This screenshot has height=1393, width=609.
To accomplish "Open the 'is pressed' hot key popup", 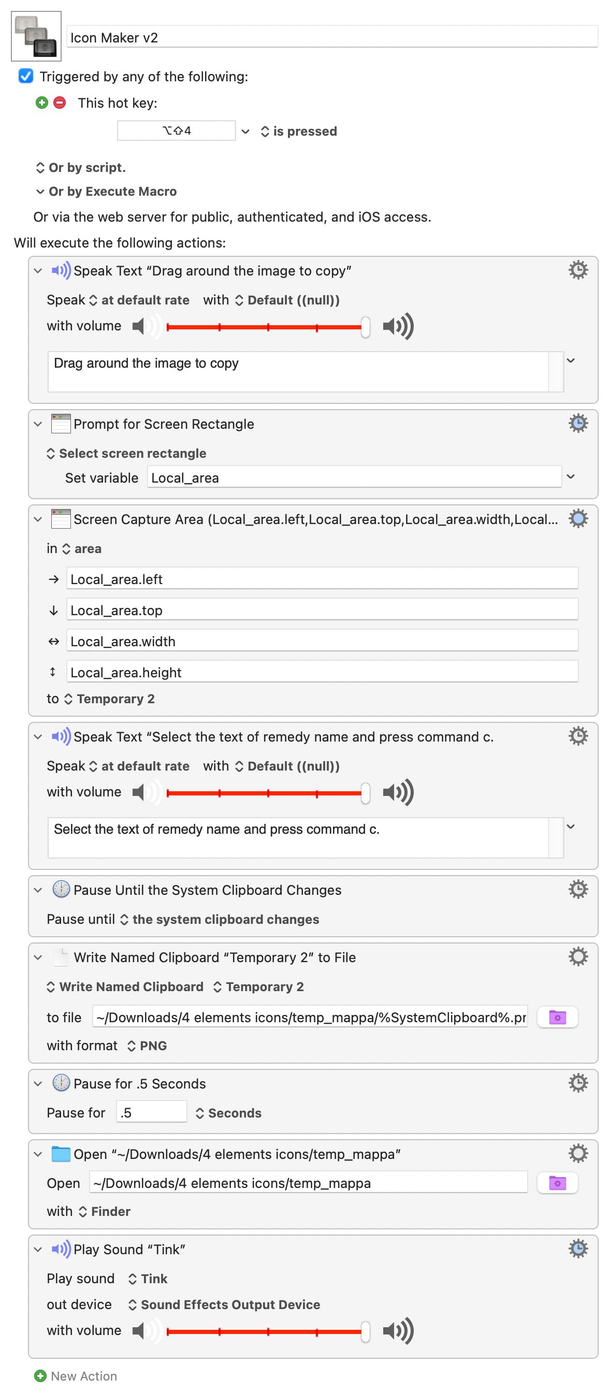I will point(299,132).
